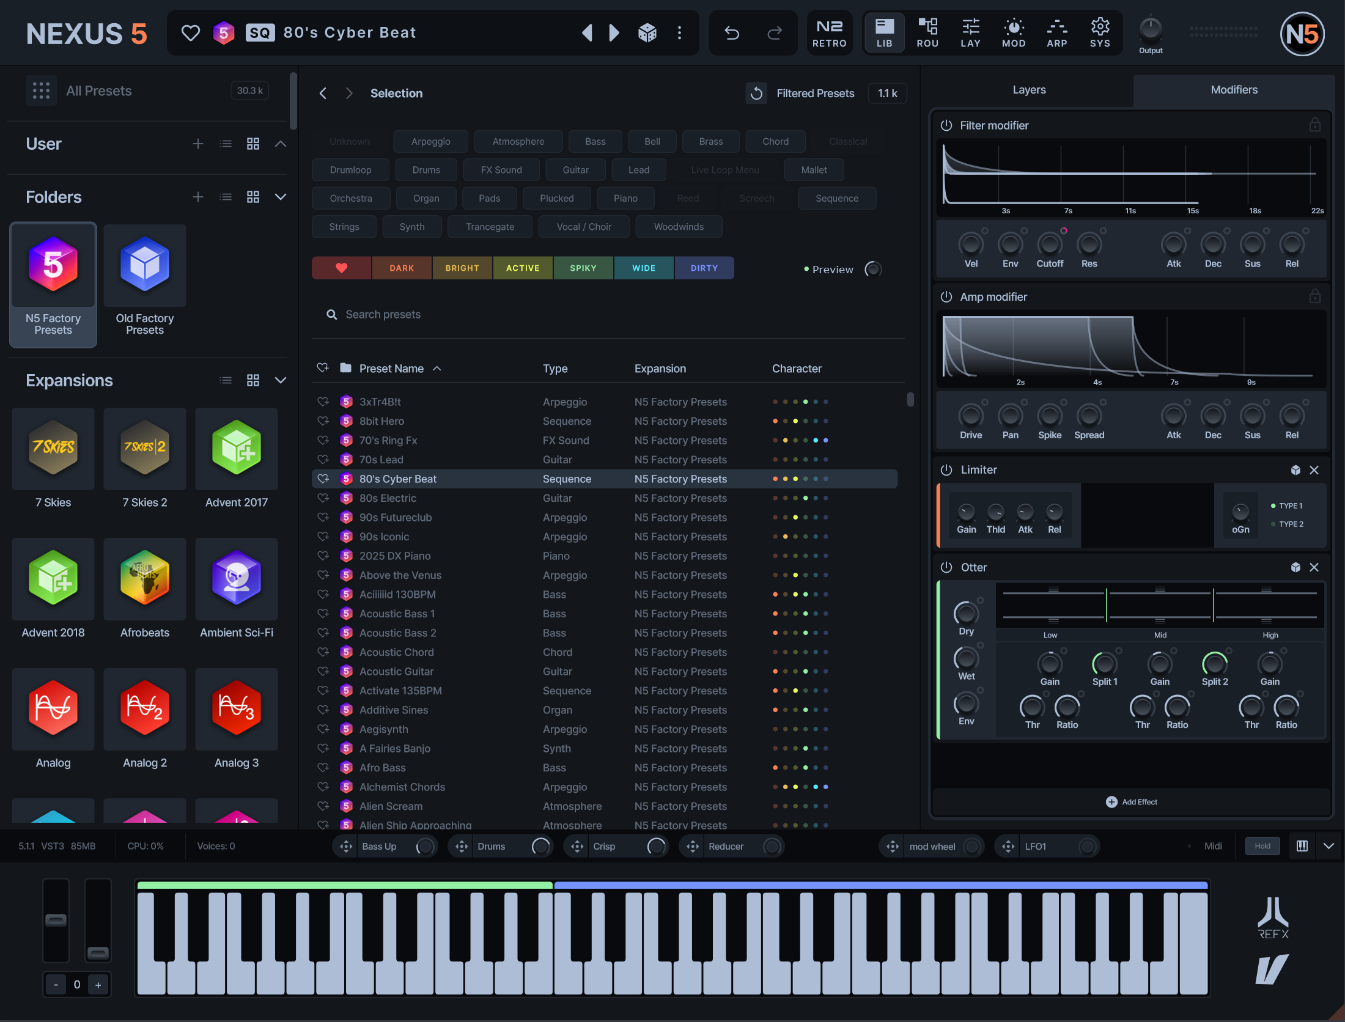The image size is (1345, 1022).
Task: Expand the Expansions section chevron
Action: (281, 380)
